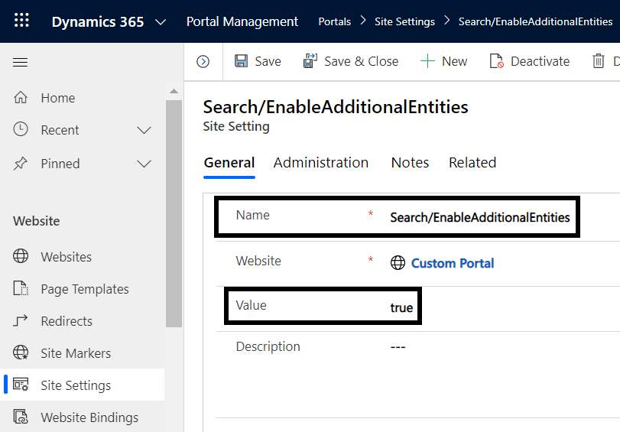Click the Deactivate document icon

click(x=497, y=61)
